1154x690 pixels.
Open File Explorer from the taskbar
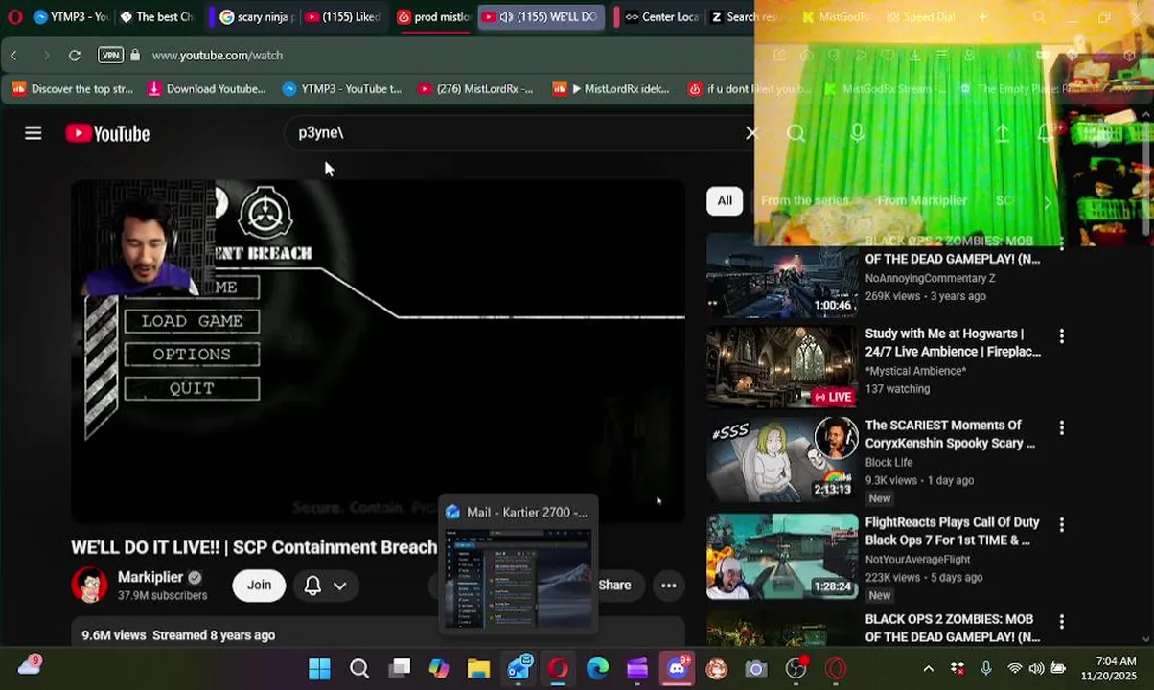478,669
